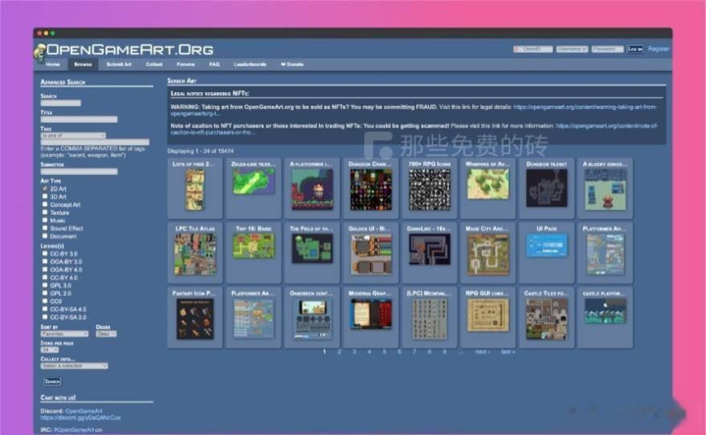Open the 'Select a collection' dropdown

[75, 365]
